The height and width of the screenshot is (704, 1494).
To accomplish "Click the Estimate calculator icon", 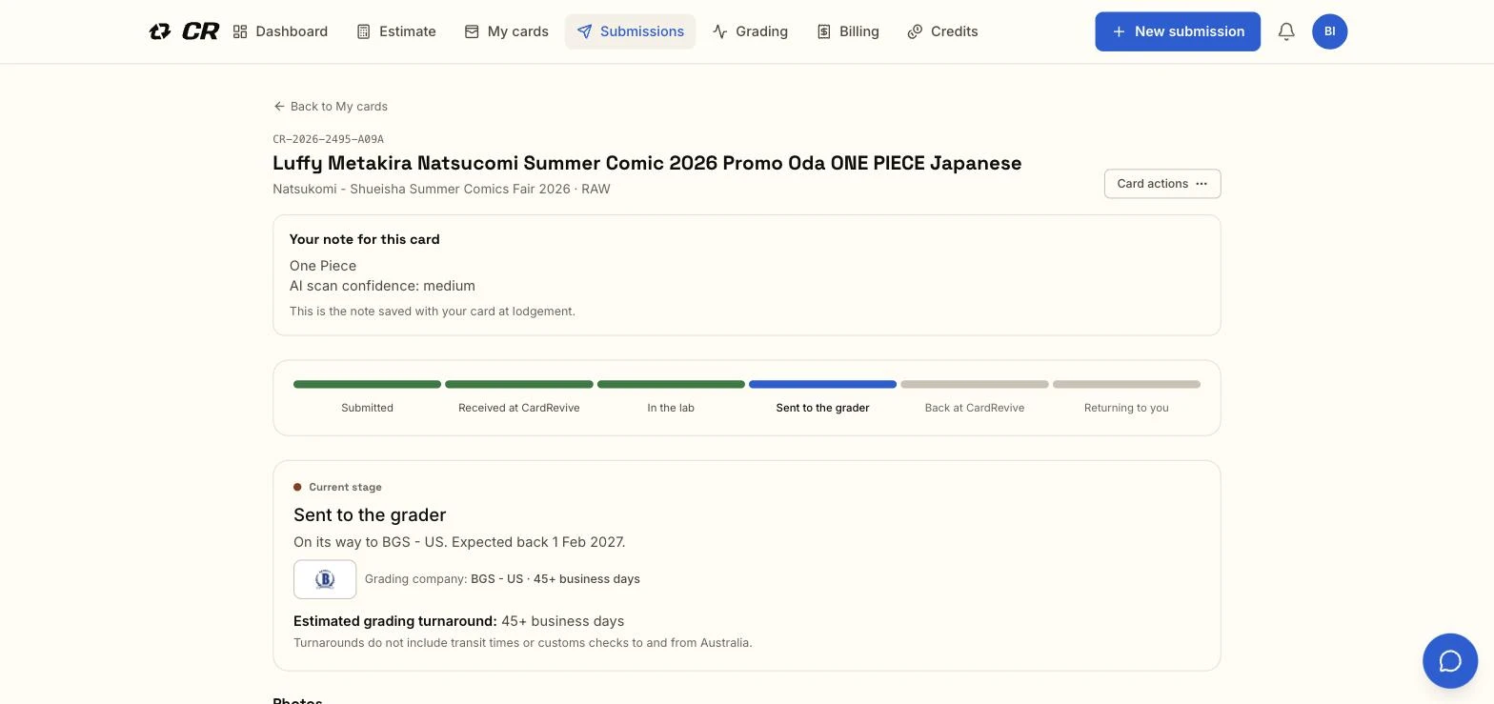I will 363,31.
